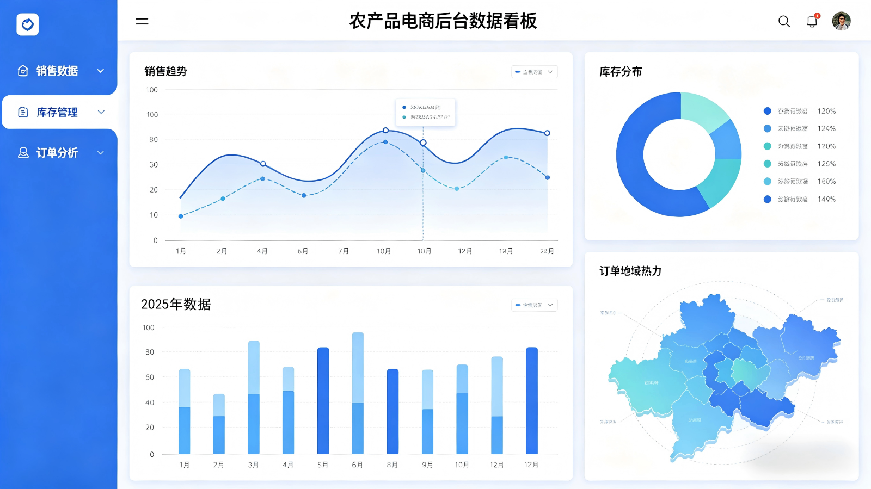Open the 销售趋势 chart filter dropdown
The width and height of the screenshot is (871, 489).
(534, 72)
